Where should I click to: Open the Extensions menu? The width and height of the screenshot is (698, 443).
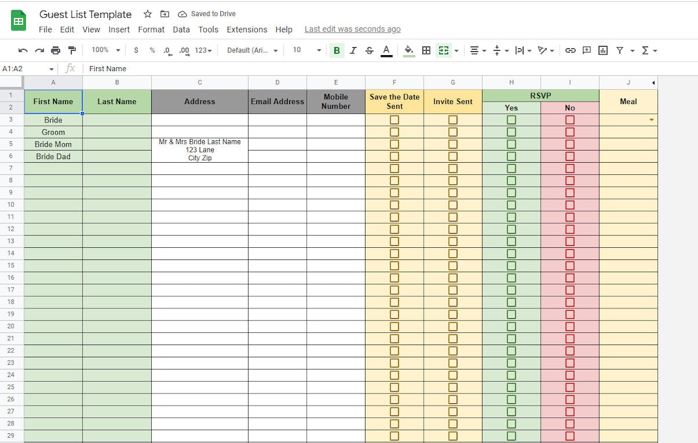(x=247, y=29)
